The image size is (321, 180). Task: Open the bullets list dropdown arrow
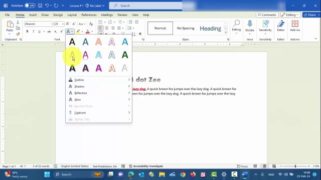[x=105, y=22]
